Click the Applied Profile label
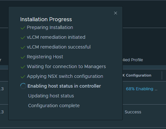 [133, 60]
